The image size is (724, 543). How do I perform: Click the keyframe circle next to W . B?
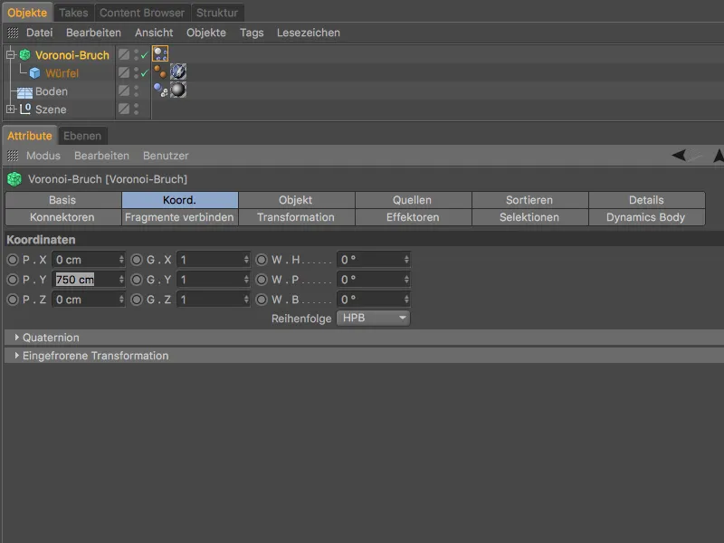(262, 300)
